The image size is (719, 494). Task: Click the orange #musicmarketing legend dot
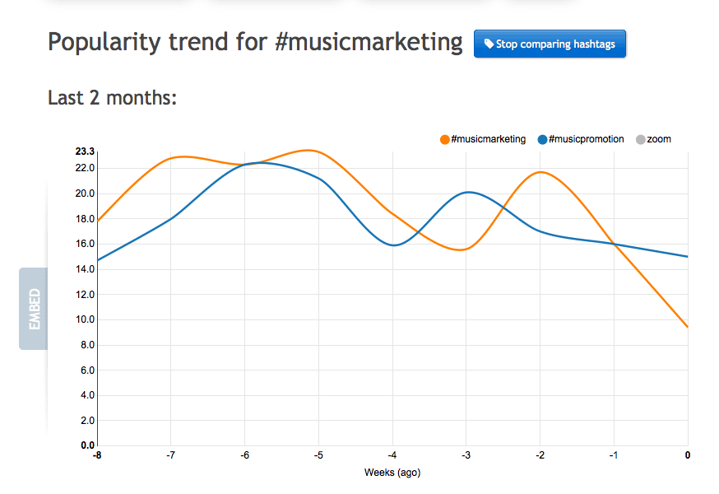(444, 140)
